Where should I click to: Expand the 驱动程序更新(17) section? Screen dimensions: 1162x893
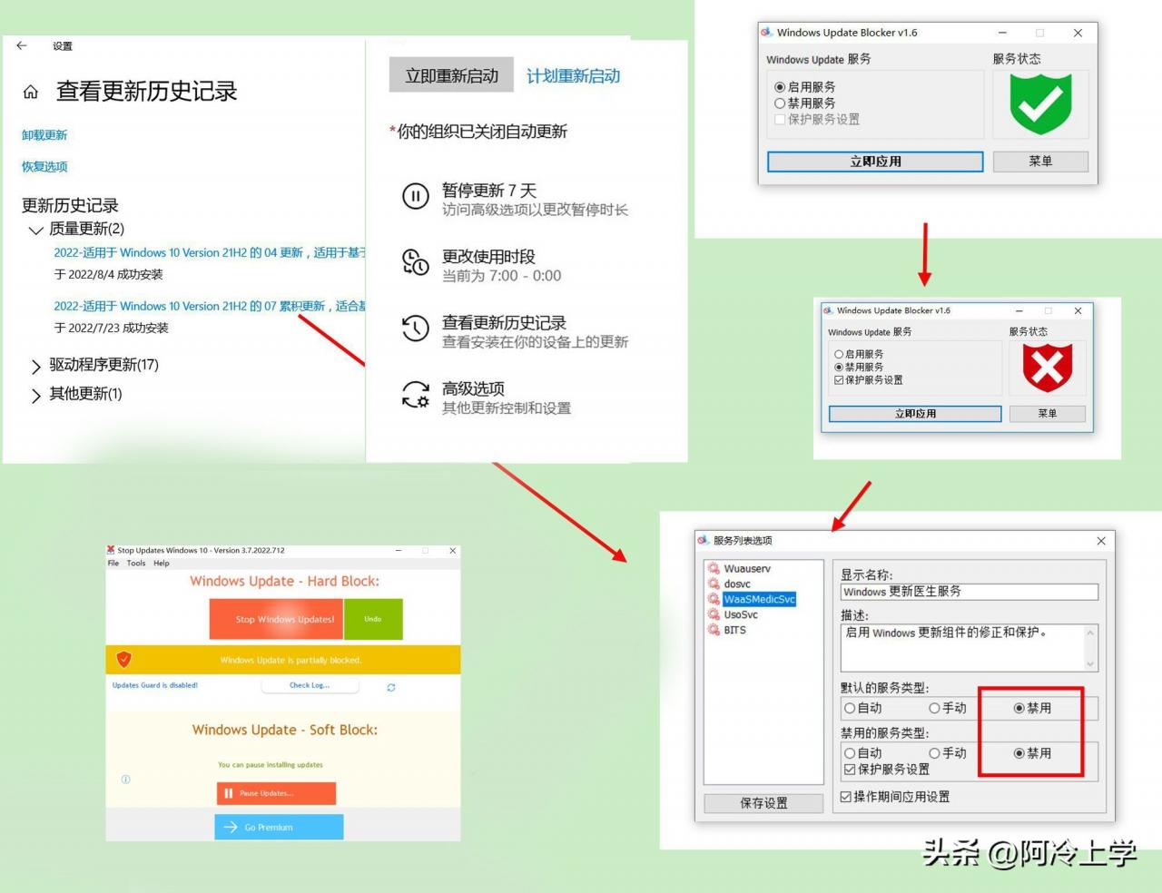36,366
